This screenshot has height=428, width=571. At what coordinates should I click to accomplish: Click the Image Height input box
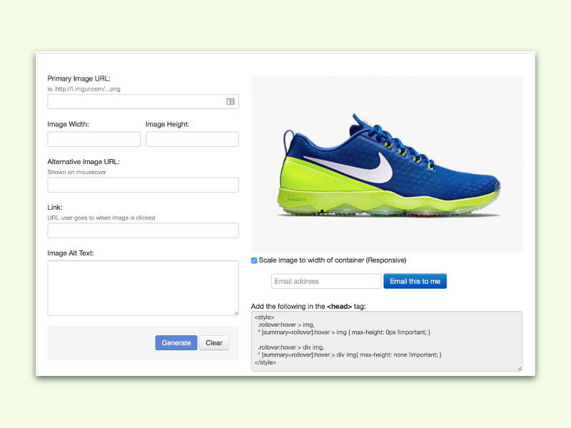click(192, 139)
